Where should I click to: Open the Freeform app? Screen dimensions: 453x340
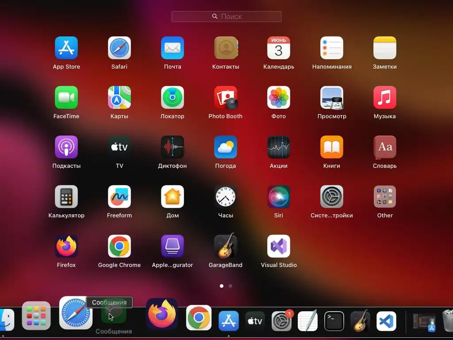pyautogui.click(x=119, y=197)
